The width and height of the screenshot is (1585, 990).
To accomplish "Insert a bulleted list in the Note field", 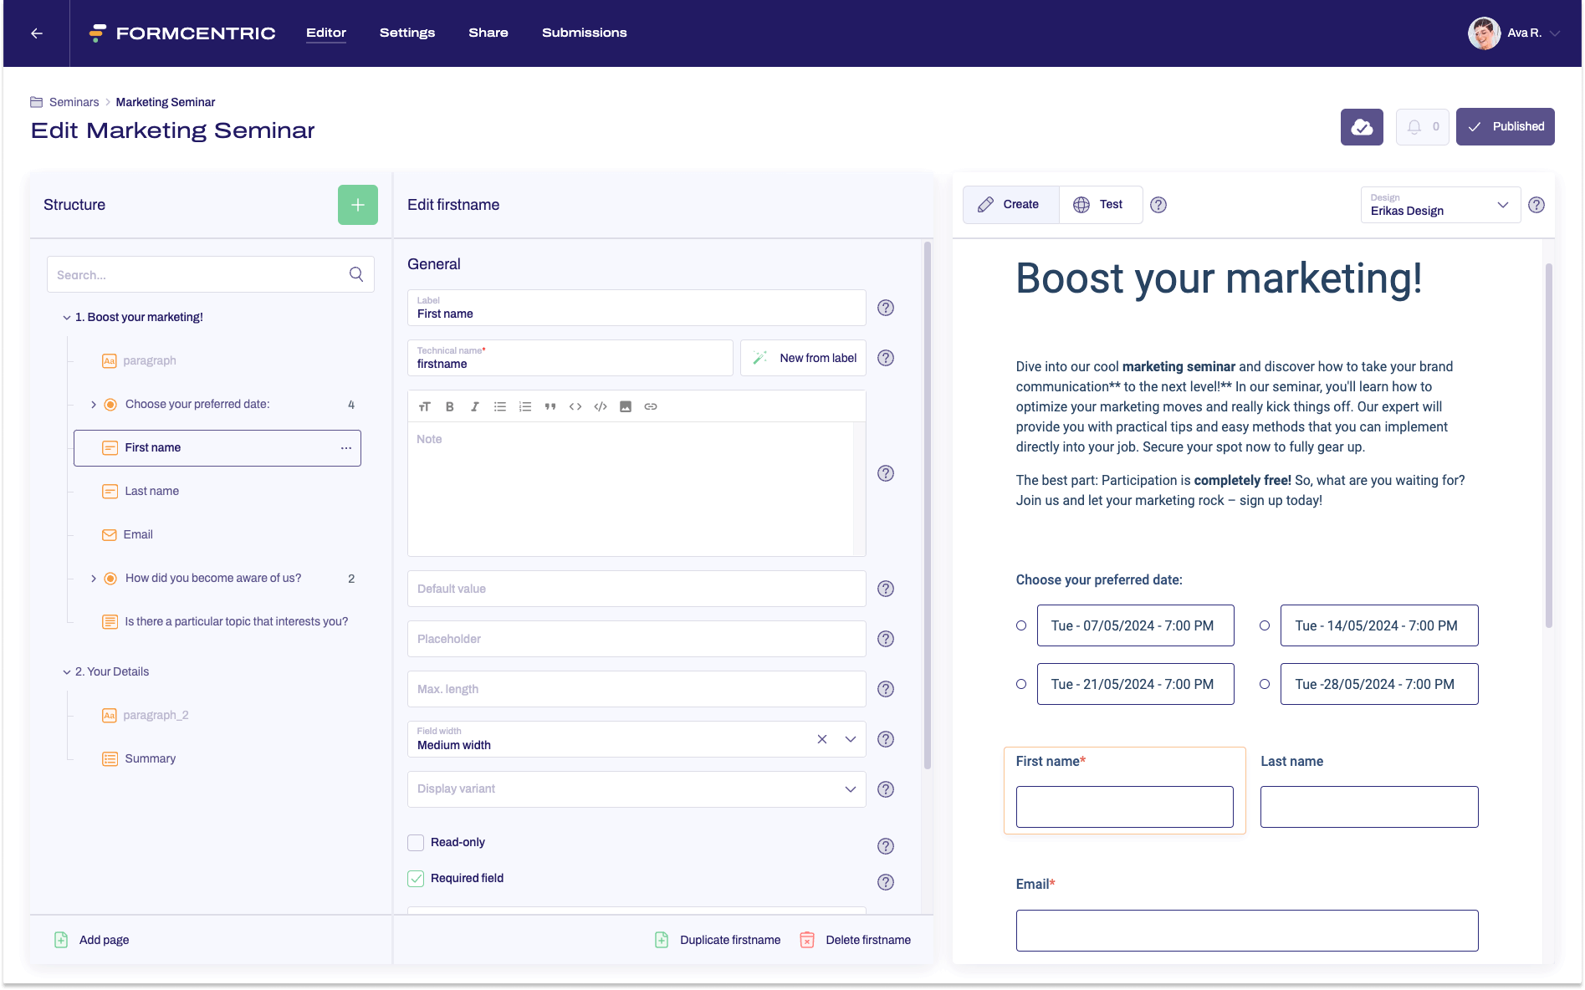I will (x=500, y=406).
